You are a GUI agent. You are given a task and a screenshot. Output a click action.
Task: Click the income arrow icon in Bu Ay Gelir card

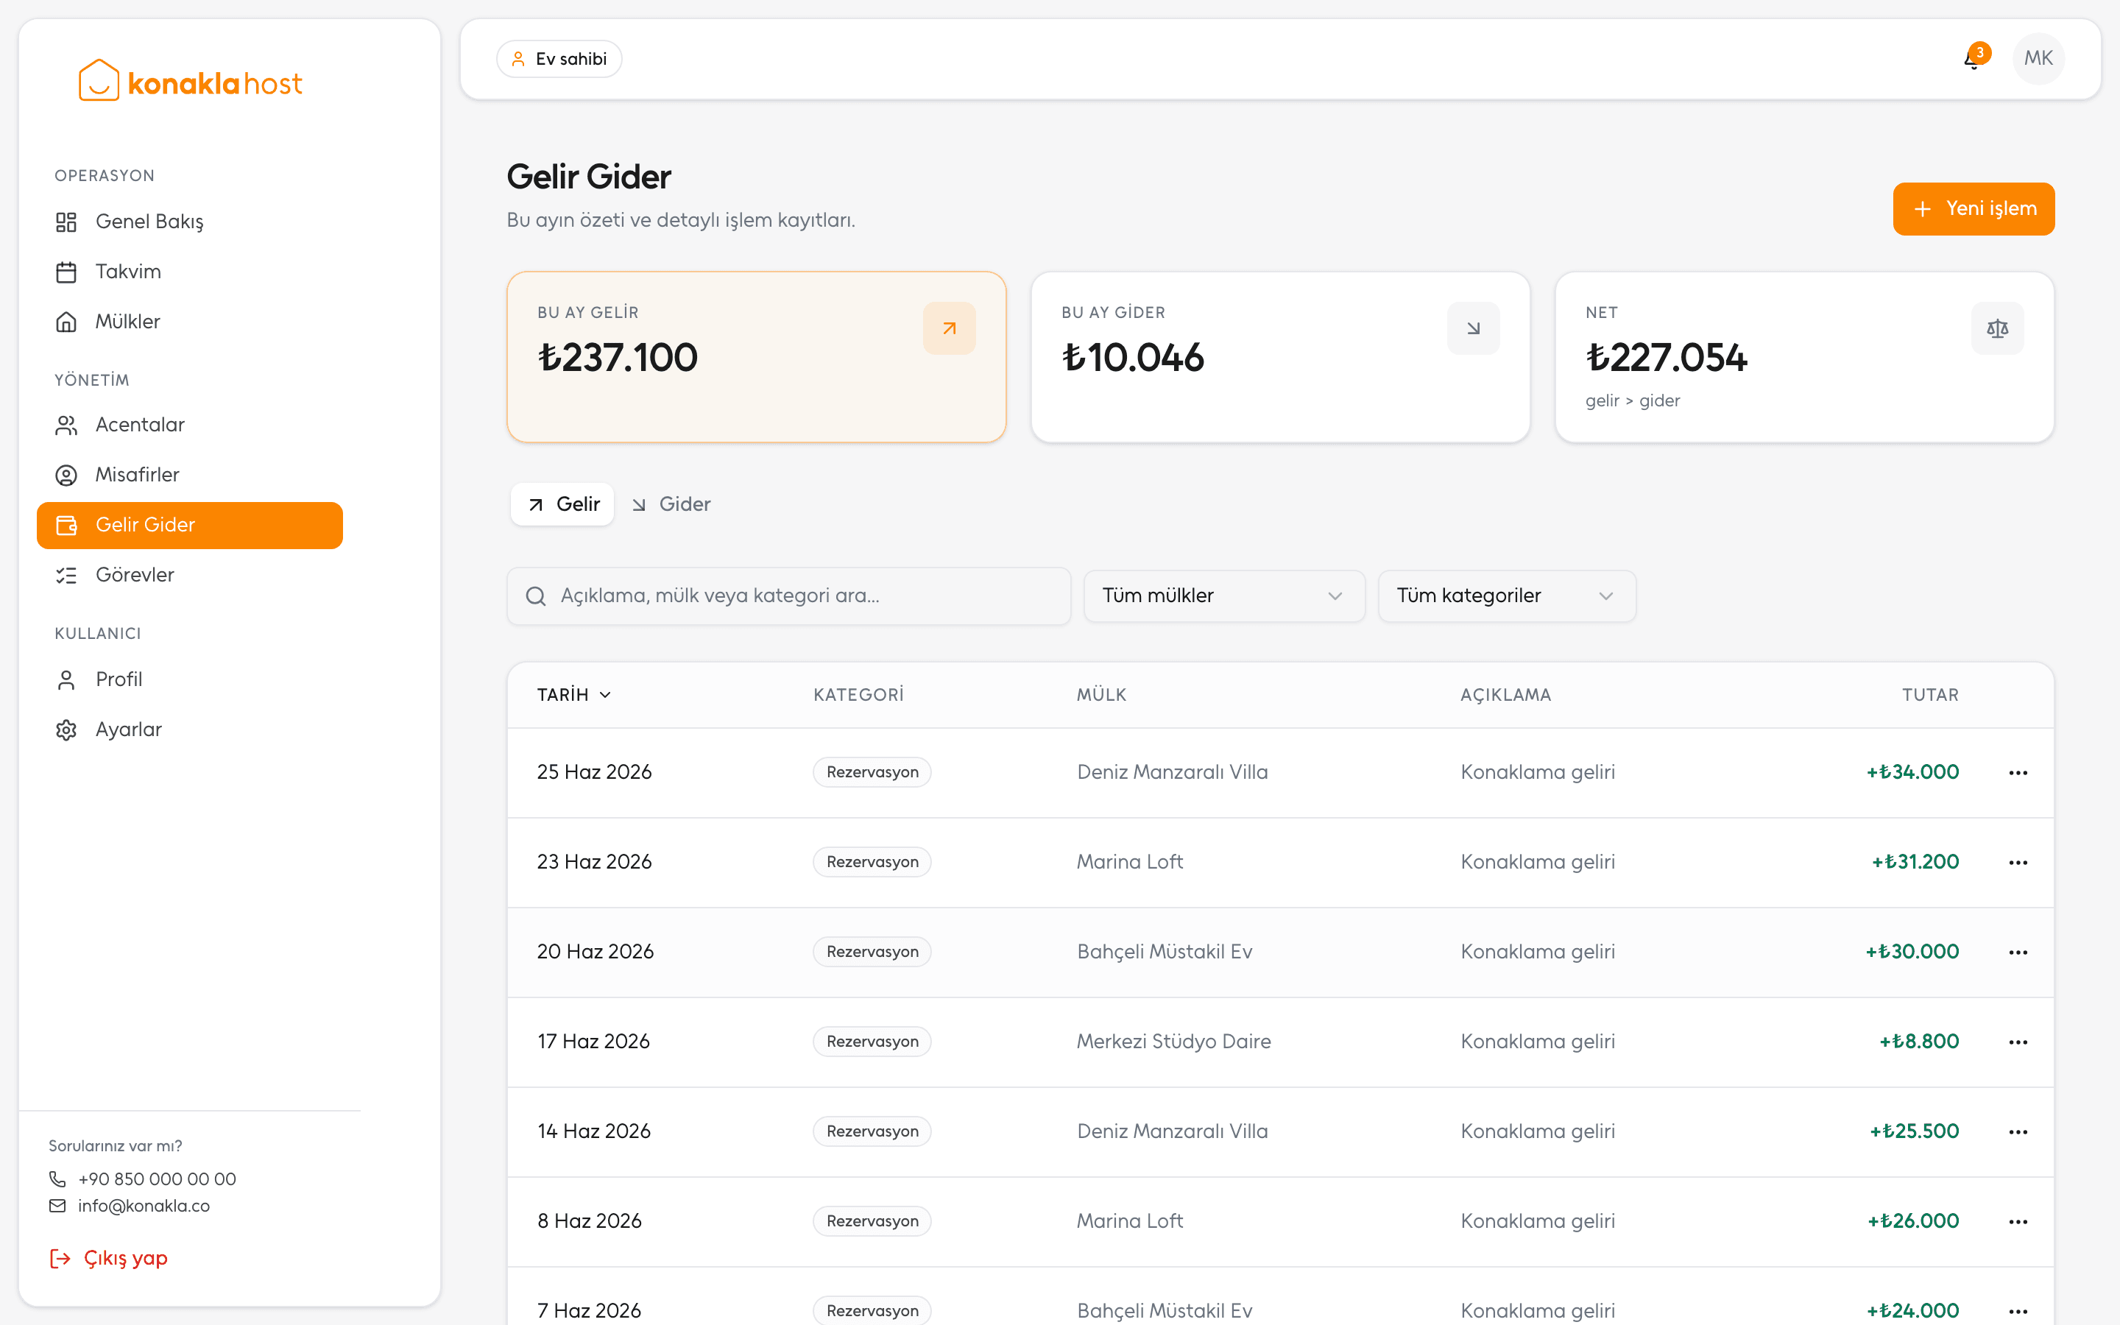(x=949, y=328)
